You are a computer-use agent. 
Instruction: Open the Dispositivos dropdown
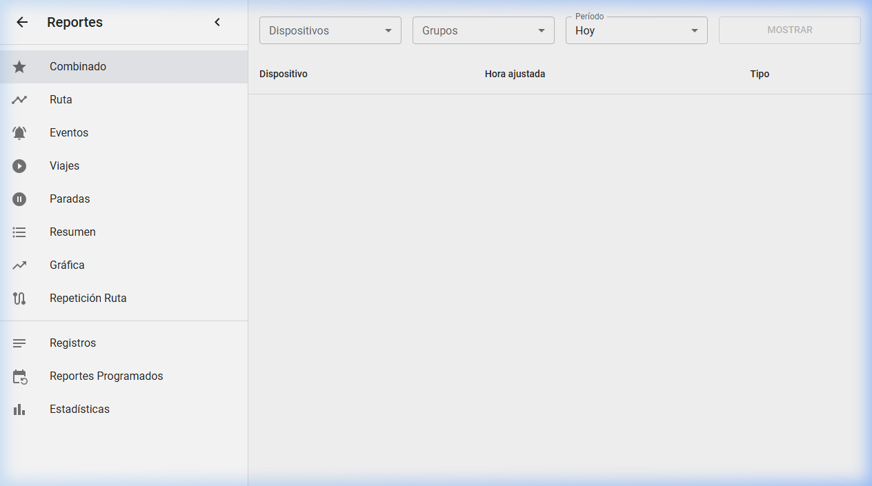point(330,30)
